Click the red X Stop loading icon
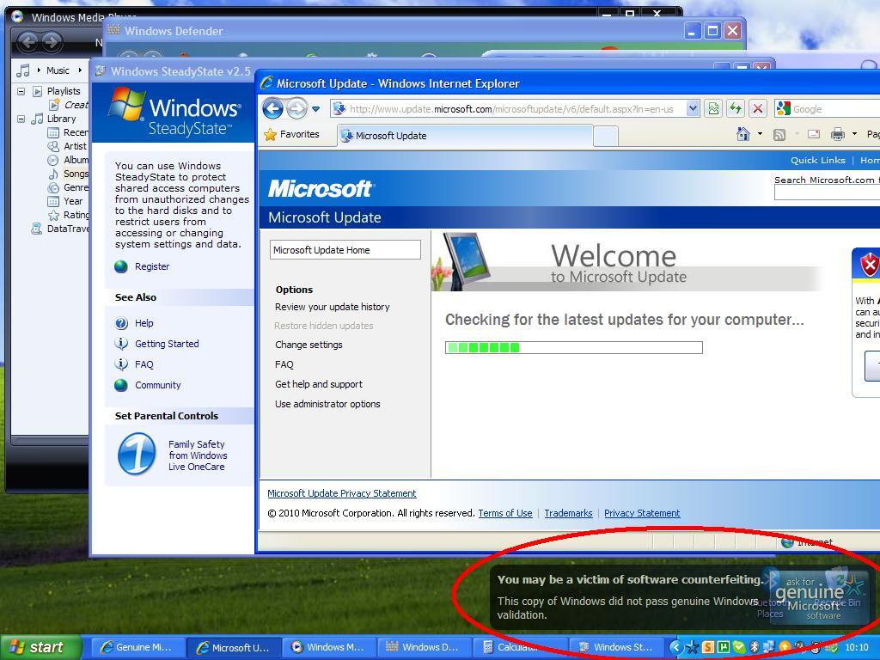 pyautogui.click(x=758, y=109)
